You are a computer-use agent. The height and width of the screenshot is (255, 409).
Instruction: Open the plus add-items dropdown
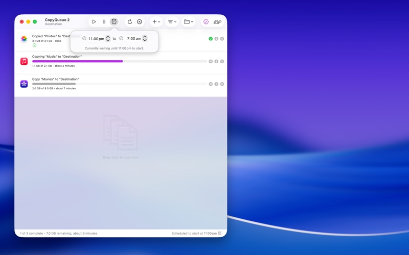156,21
